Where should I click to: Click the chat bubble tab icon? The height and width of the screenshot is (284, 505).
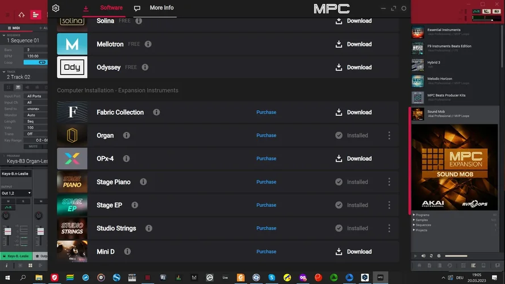pos(137,9)
